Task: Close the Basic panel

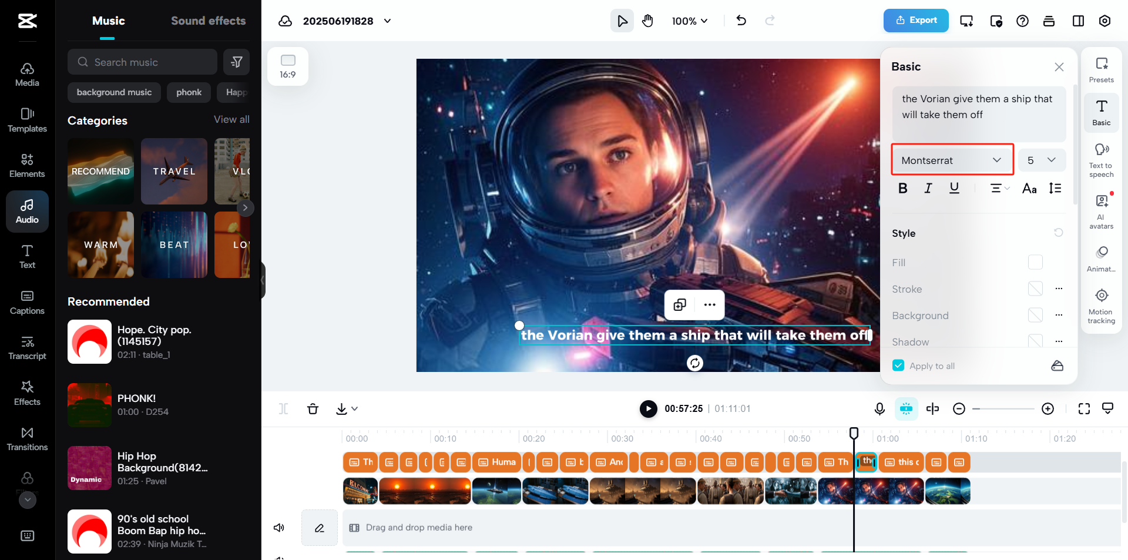Action: coord(1059,67)
